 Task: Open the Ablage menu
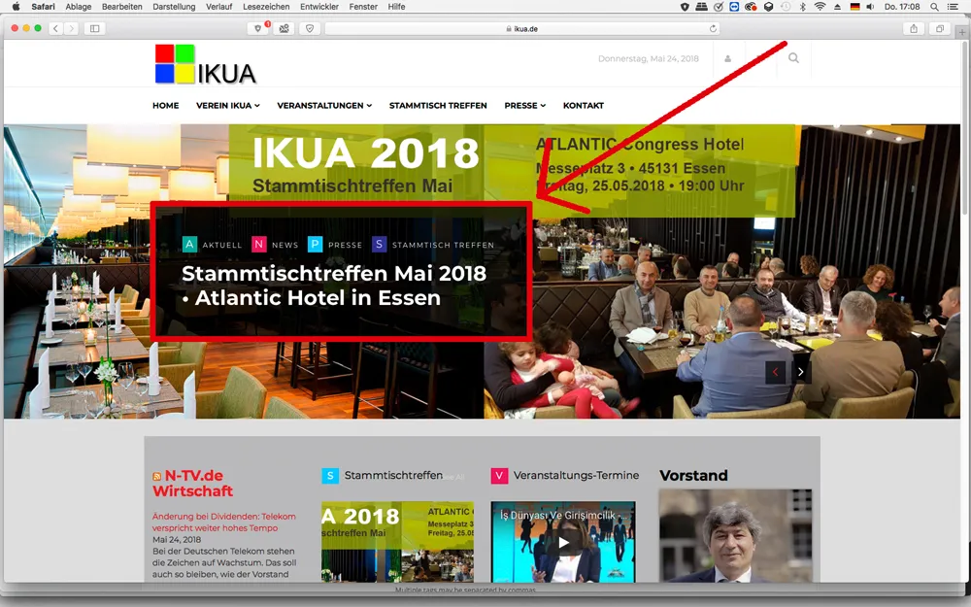pyautogui.click(x=79, y=7)
